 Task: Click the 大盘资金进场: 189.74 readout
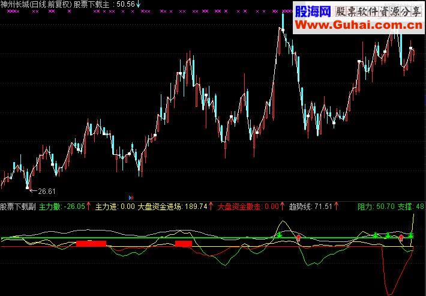(x=173, y=207)
